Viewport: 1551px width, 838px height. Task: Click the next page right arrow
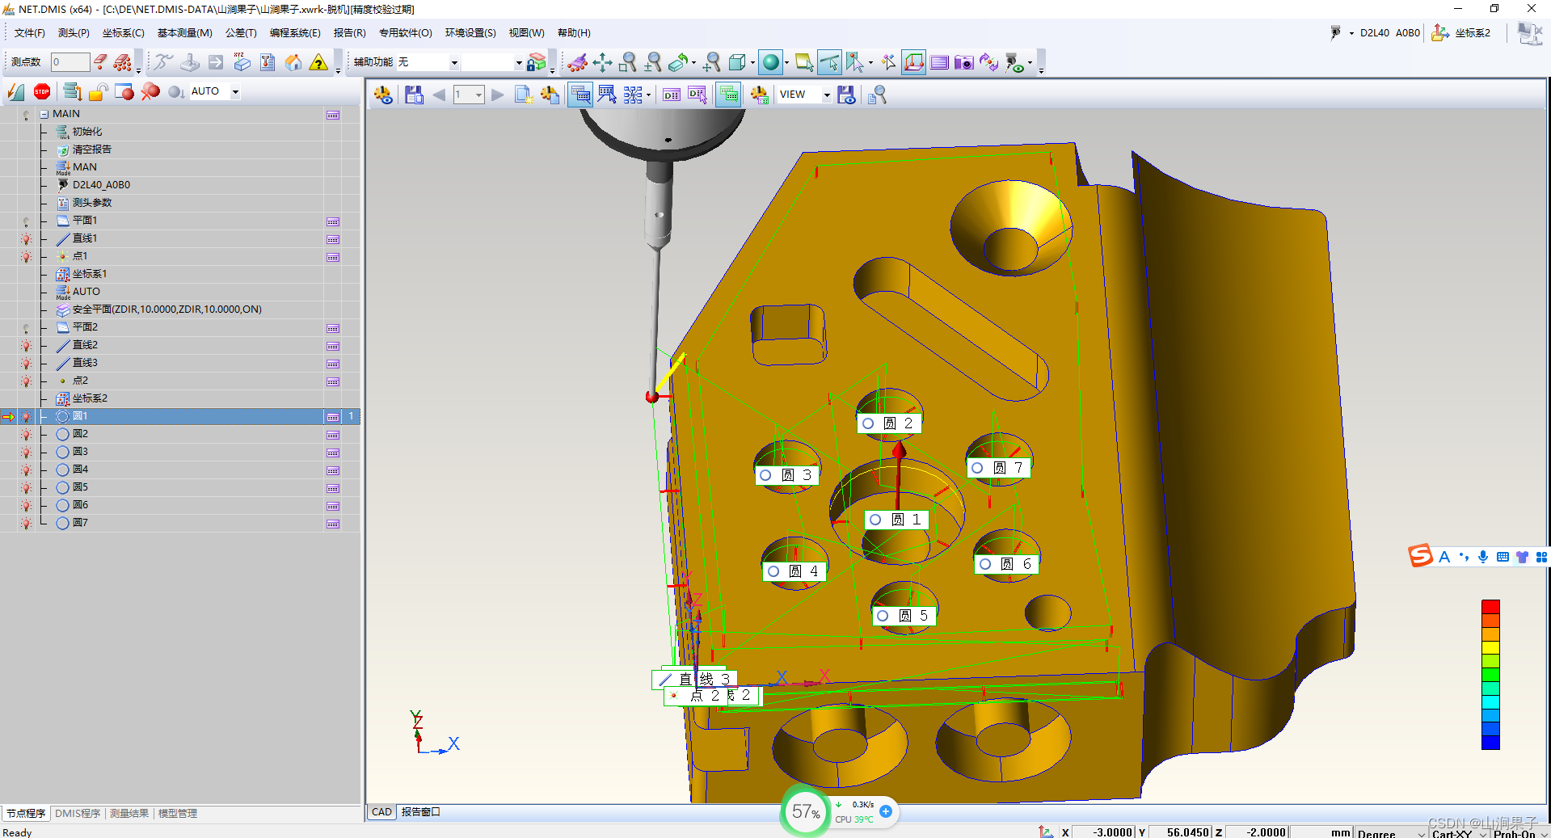click(x=498, y=95)
